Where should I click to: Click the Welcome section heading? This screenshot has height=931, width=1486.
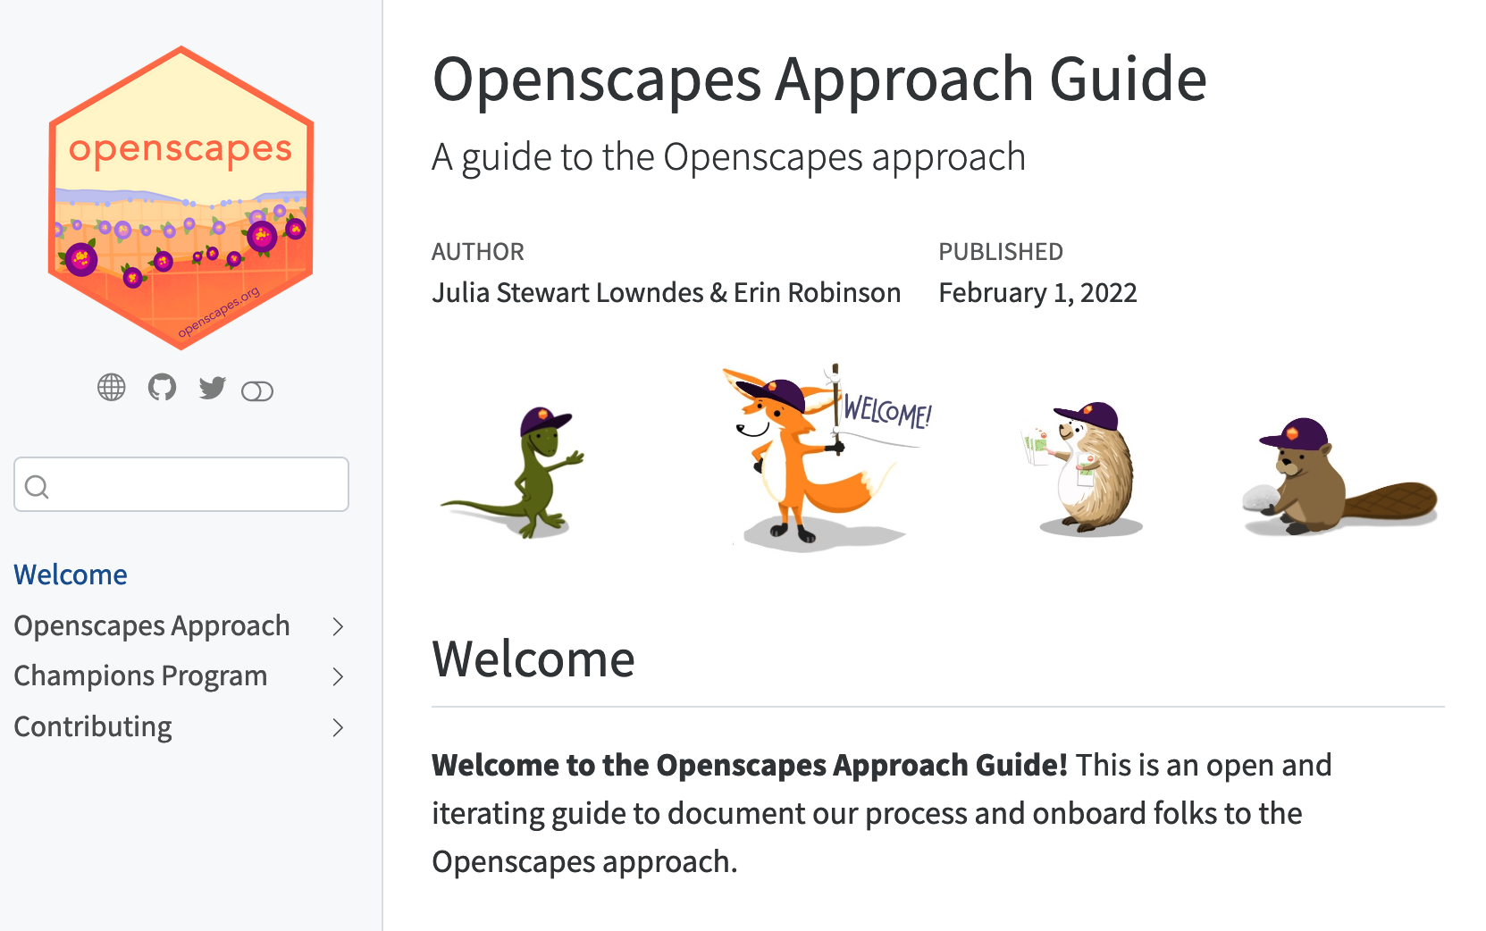(x=533, y=659)
